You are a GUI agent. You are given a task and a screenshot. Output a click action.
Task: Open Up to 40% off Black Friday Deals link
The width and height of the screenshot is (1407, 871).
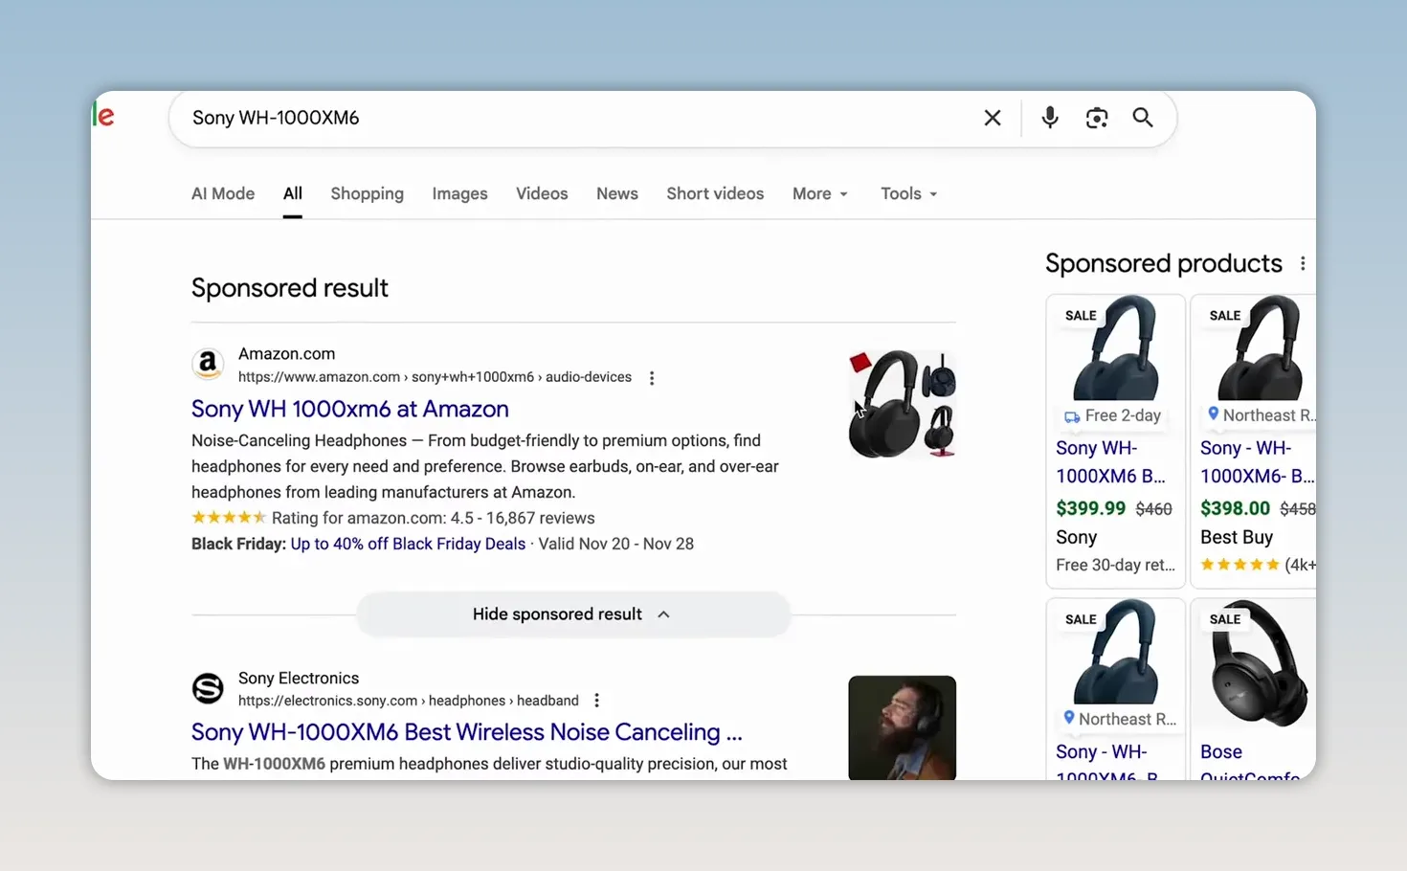408,544
